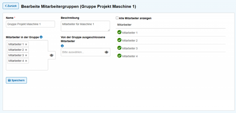Open the Bitte auswählen excluded employees dropdown
This screenshot has height=113, width=236.
tap(82, 52)
